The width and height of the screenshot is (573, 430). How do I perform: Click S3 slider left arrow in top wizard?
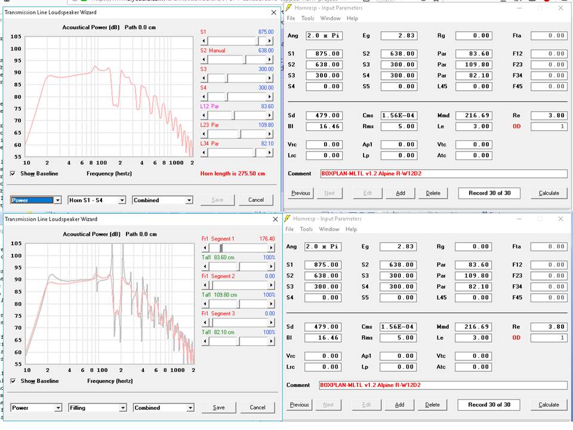(x=204, y=78)
